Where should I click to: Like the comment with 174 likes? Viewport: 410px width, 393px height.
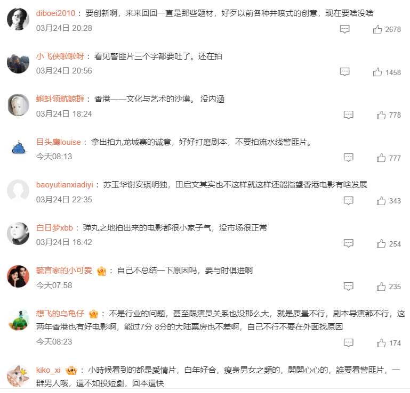tap(381, 343)
